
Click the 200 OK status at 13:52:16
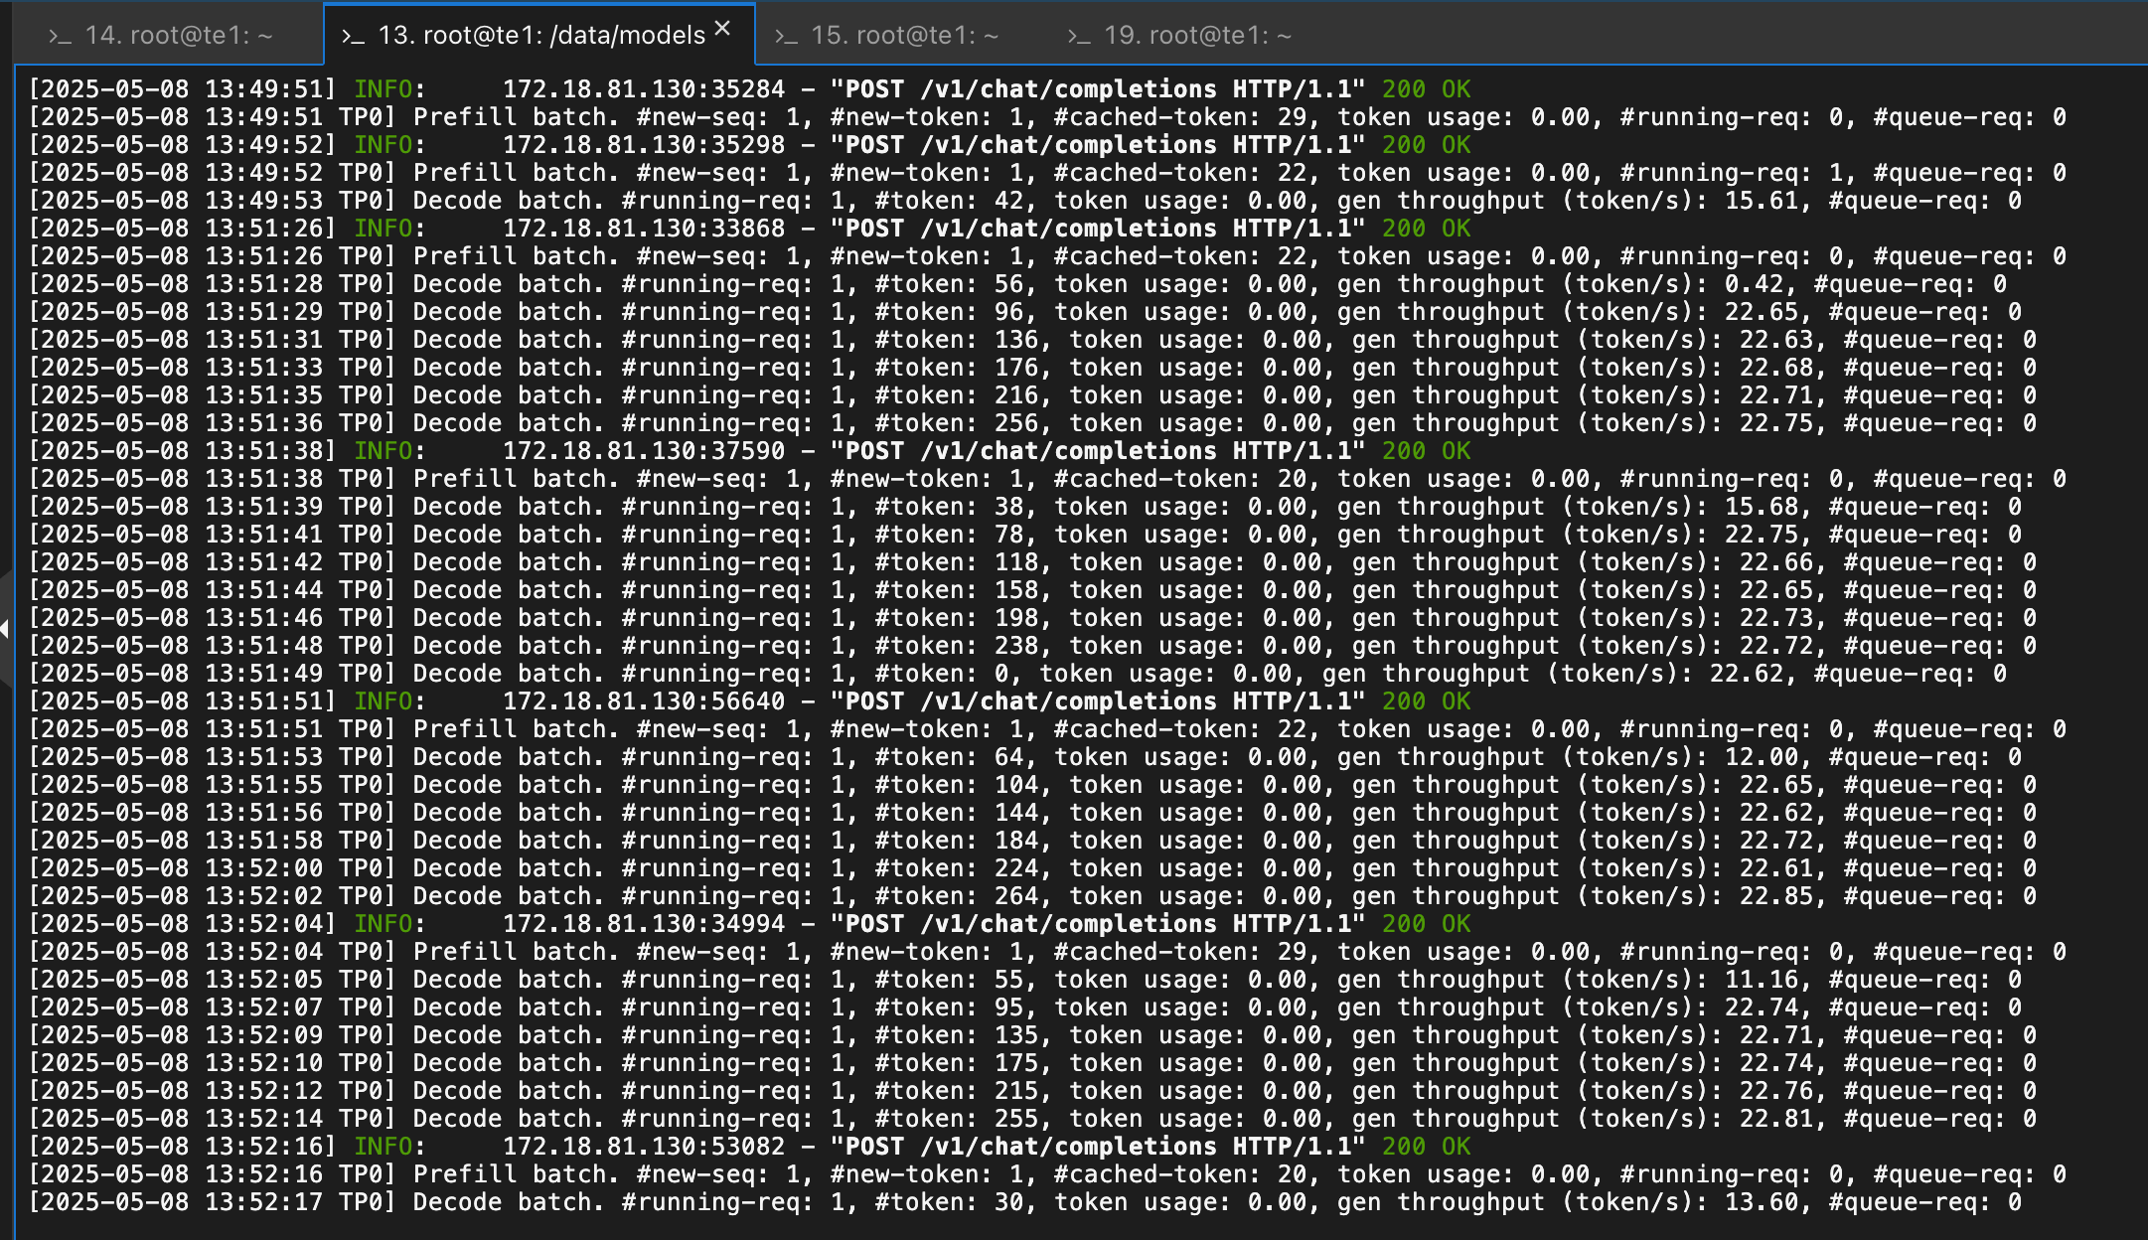(1426, 1147)
